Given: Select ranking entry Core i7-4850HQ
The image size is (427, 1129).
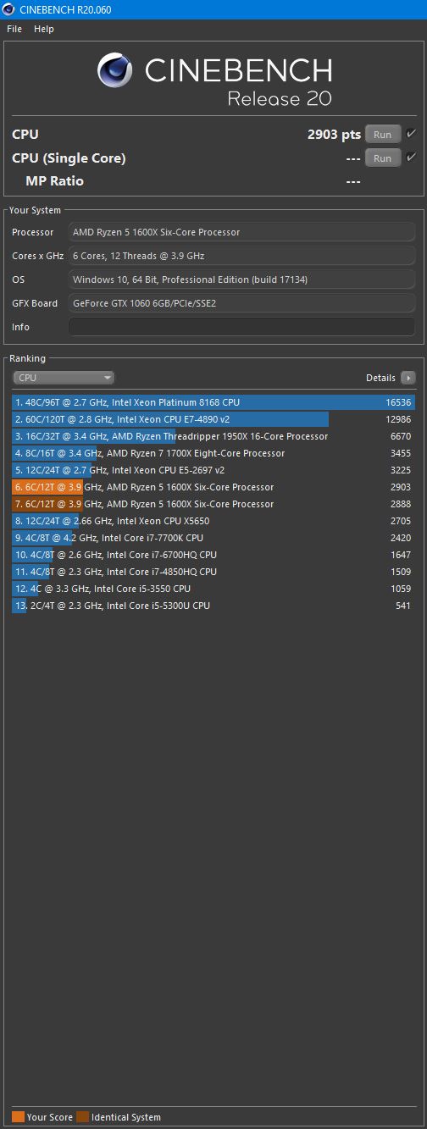Looking at the screenshot, I should (x=213, y=572).
